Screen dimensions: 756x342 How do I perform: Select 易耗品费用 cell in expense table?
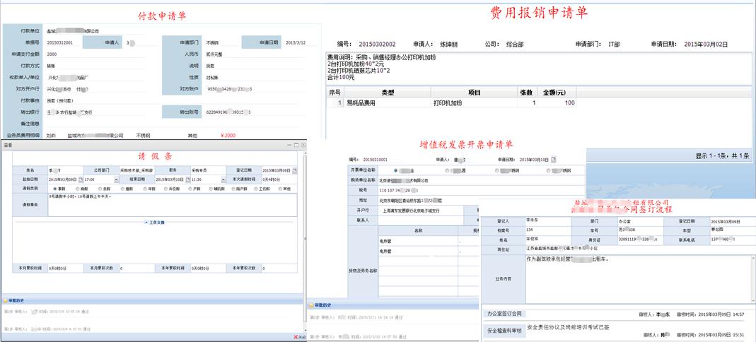[388, 103]
